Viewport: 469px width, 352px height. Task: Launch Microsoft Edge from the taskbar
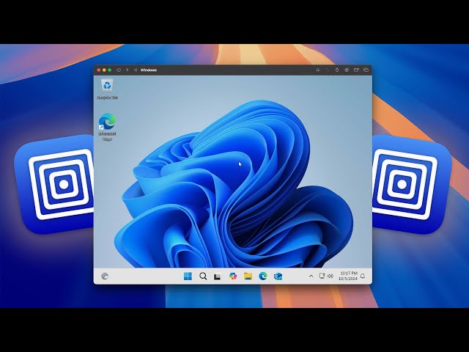(x=263, y=276)
